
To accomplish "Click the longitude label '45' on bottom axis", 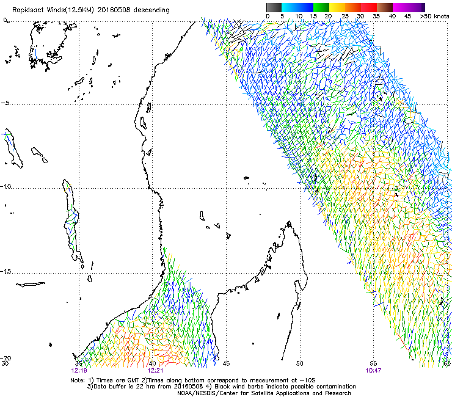I will point(226,363).
